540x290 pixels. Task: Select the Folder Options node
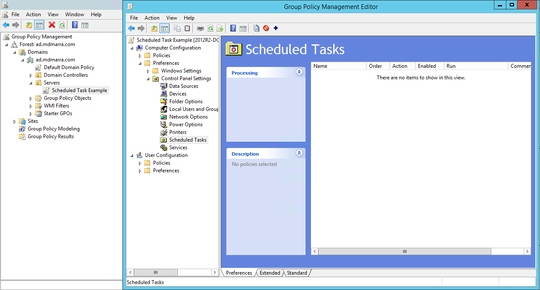pos(186,101)
